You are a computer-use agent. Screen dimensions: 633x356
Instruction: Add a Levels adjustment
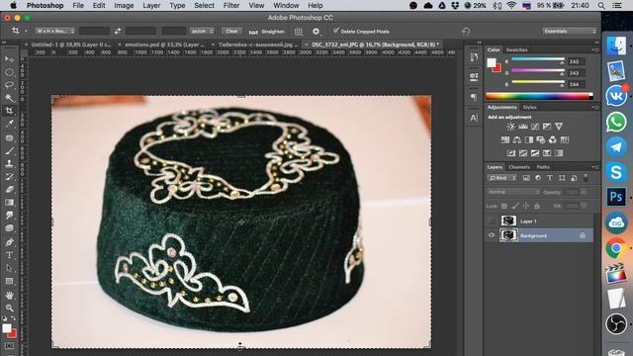(523, 127)
